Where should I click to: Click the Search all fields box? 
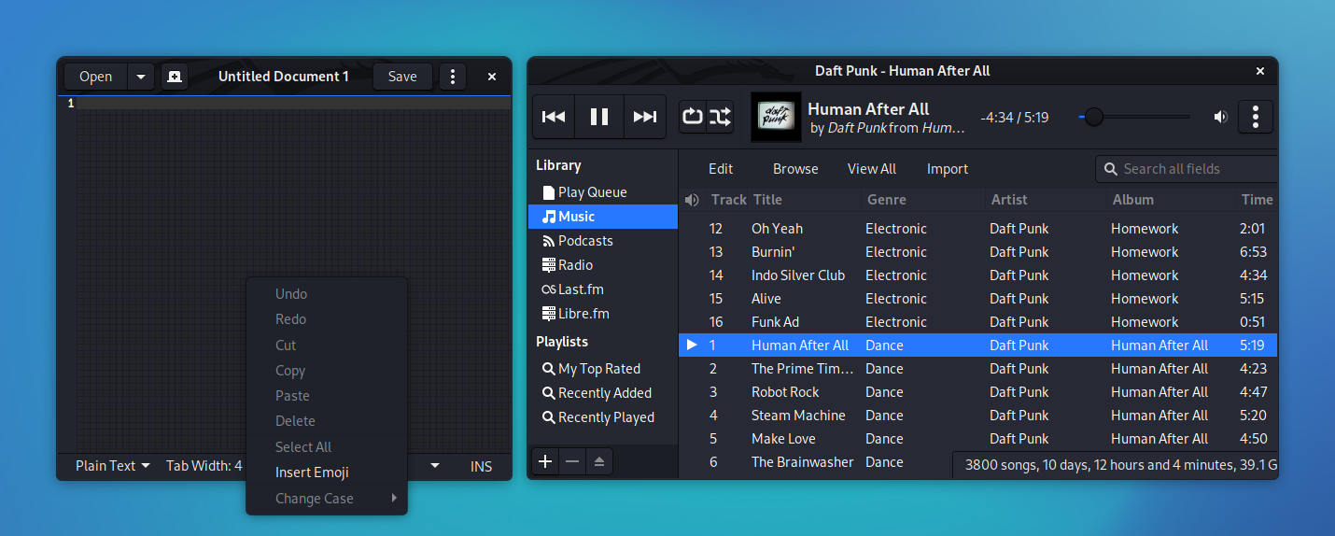point(1187,169)
